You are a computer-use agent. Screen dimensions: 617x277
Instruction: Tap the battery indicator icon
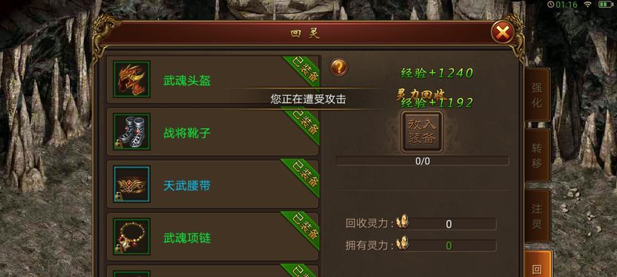(x=606, y=5)
